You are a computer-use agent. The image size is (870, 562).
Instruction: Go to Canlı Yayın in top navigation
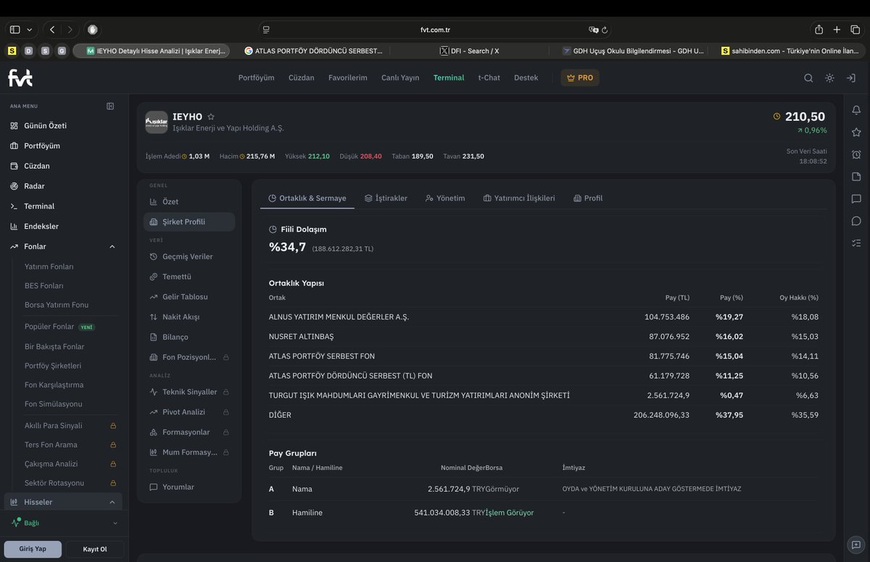coord(400,77)
